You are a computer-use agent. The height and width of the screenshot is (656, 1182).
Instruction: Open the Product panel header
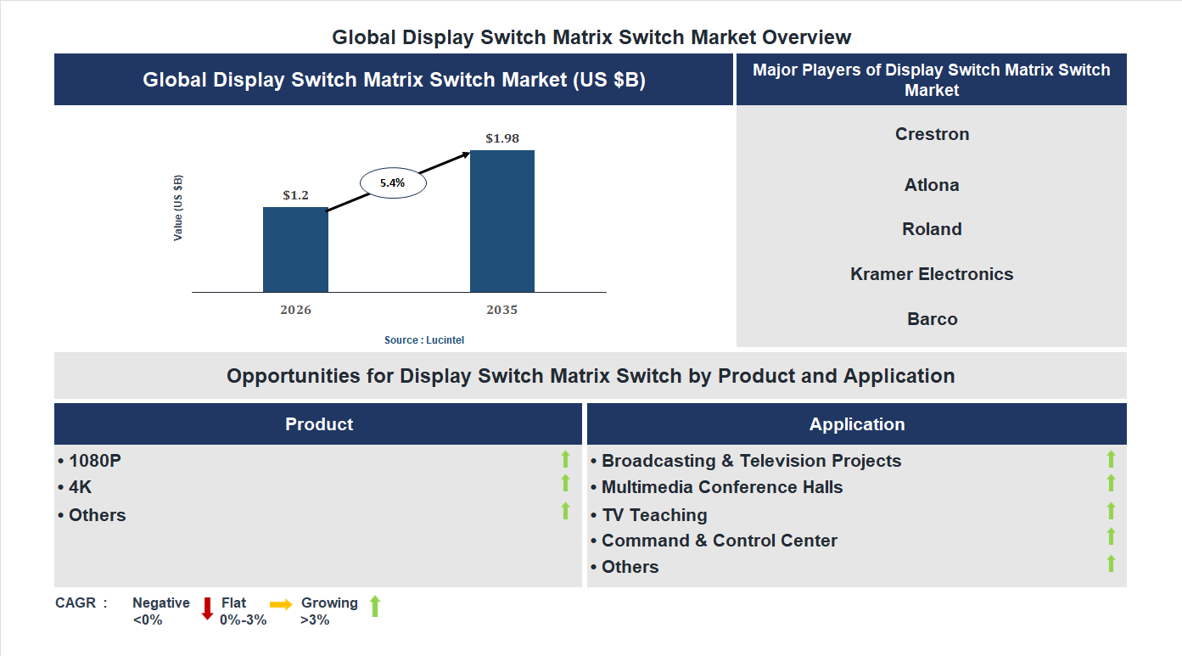click(318, 423)
